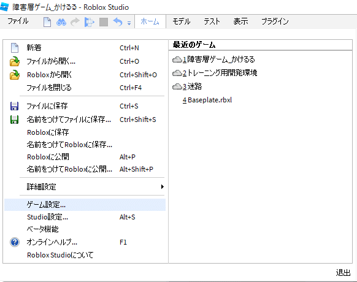Click the blank page icon beside 新着
This screenshot has height=282, width=357.
(x=15, y=48)
